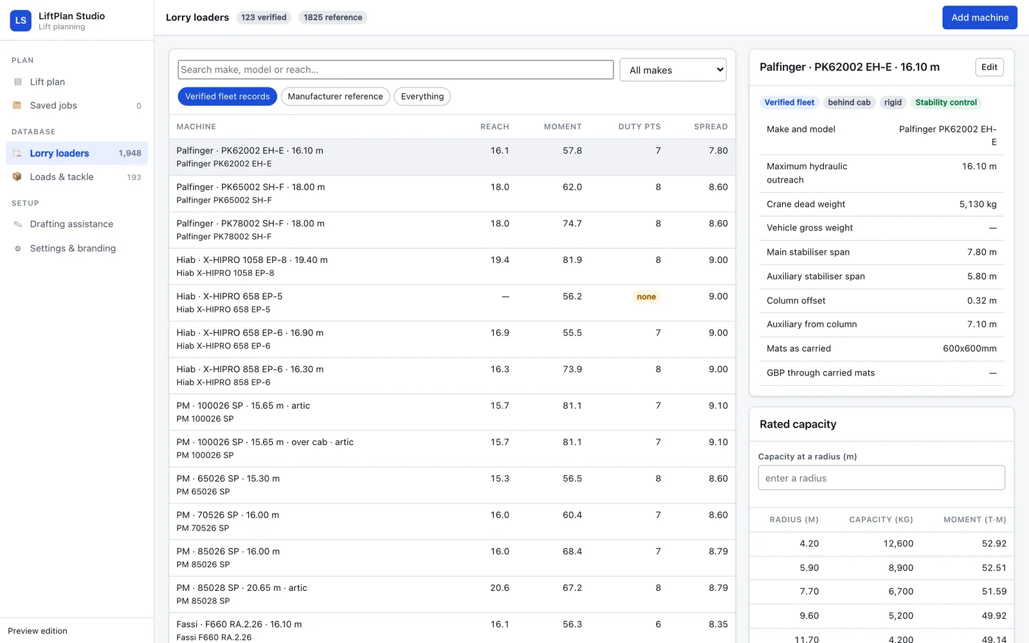Select the PM 85028 SP 20.65 m artic row
Viewport: 1029px width, 643px height.
point(452,594)
